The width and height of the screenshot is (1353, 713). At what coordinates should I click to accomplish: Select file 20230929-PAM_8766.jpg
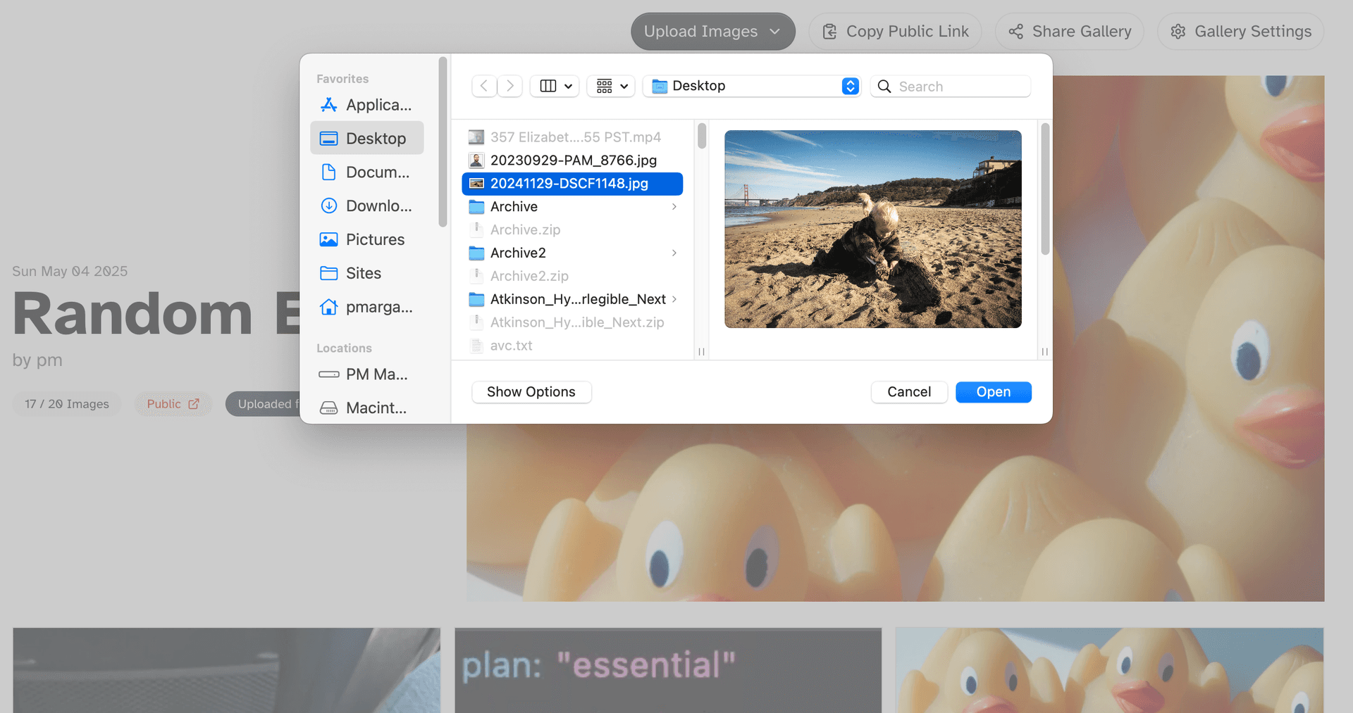click(x=573, y=160)
